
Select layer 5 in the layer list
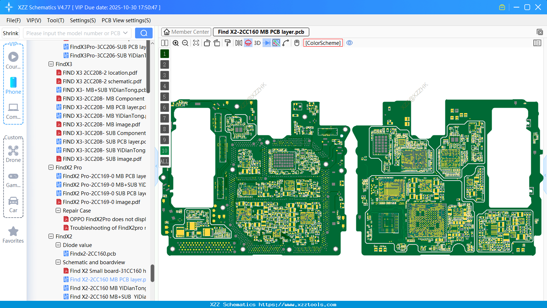[164, 97]
